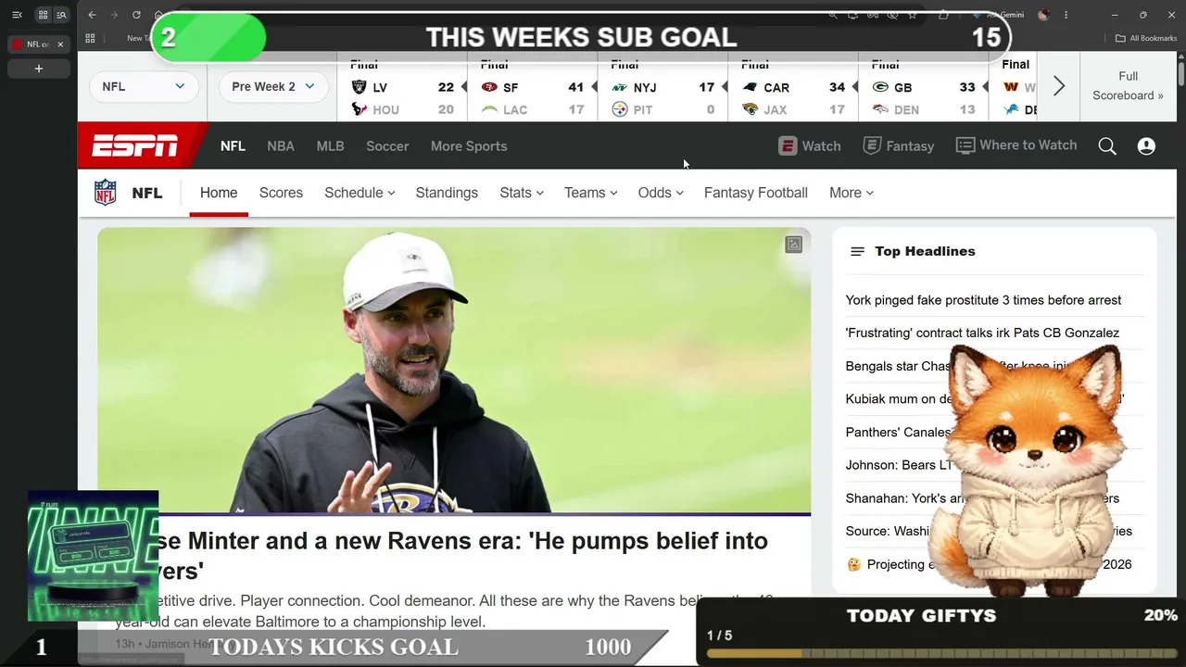Click the New York Jets team logo
1186x667 pixels.
(x=620, y=87)
